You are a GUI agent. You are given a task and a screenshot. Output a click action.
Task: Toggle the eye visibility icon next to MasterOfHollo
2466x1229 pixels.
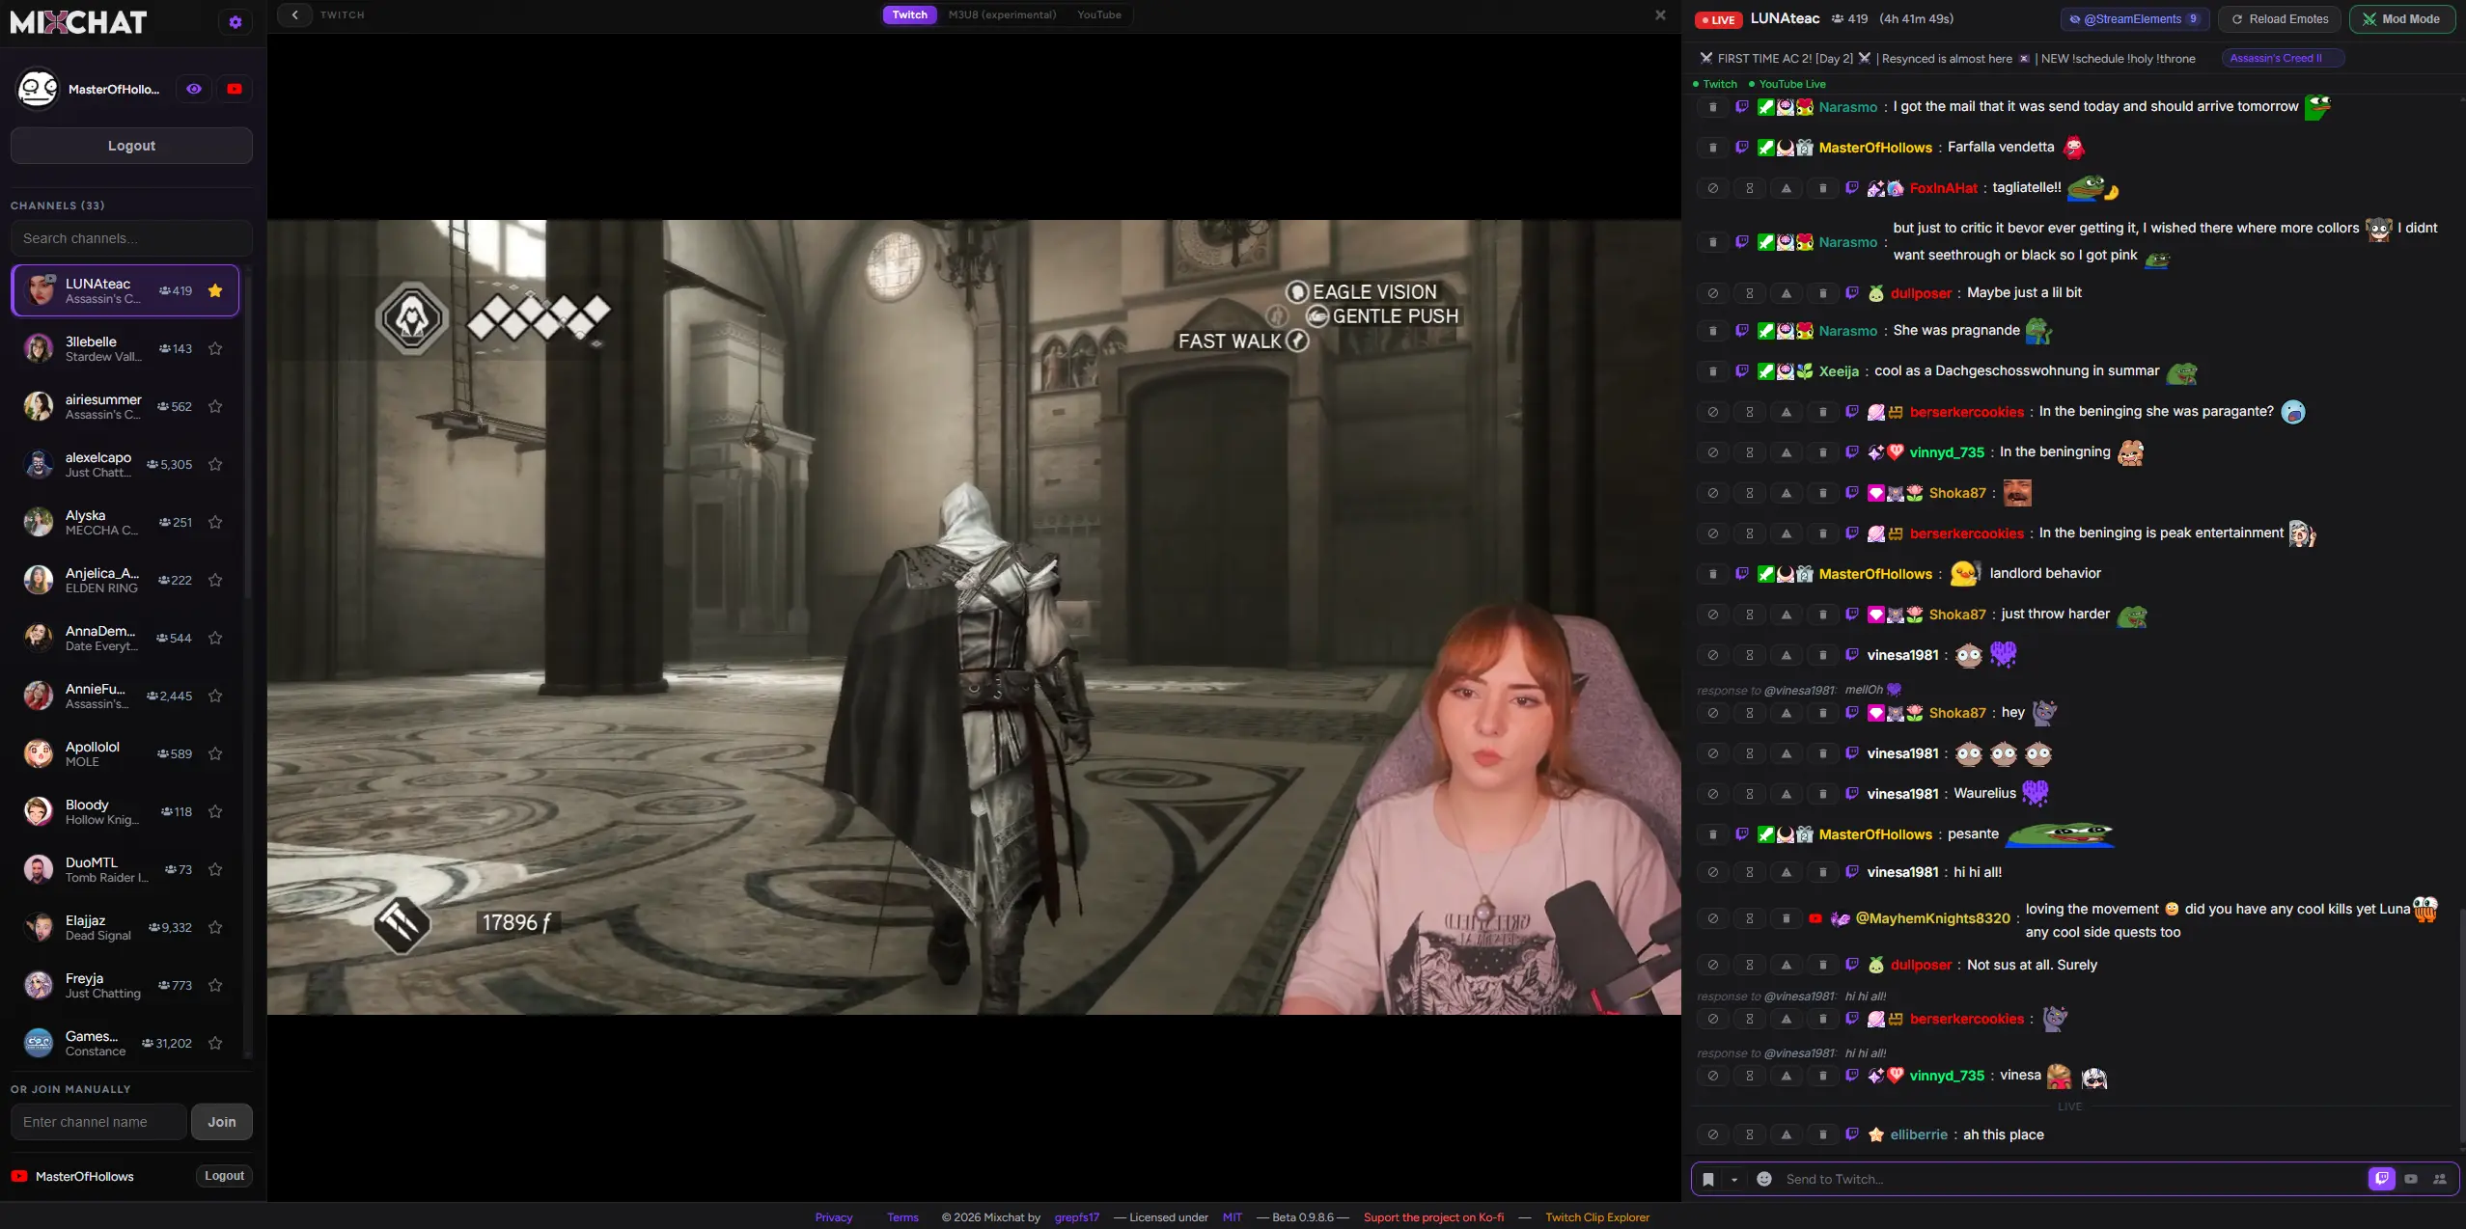click(x=194, y=89)
